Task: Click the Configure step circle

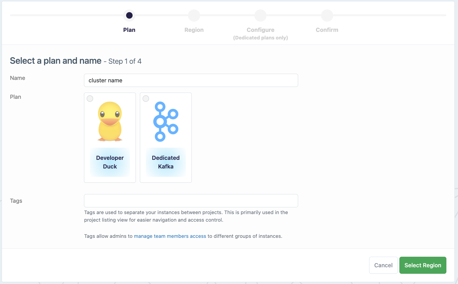Action: 260,15
